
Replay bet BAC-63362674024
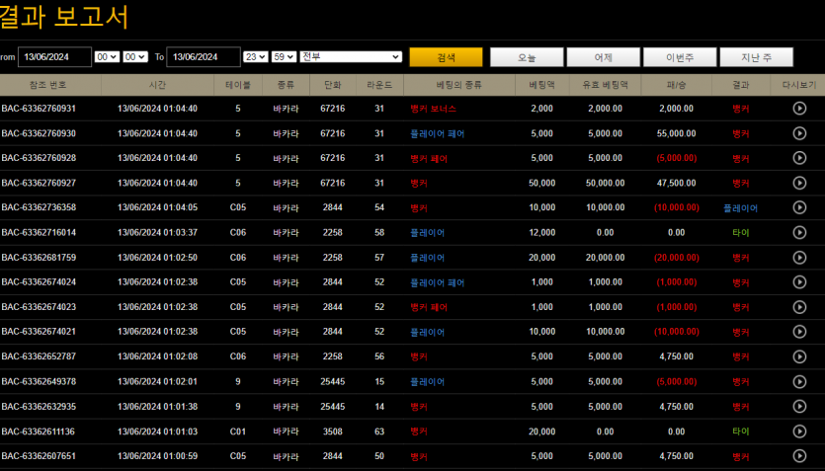click(799, 282)
